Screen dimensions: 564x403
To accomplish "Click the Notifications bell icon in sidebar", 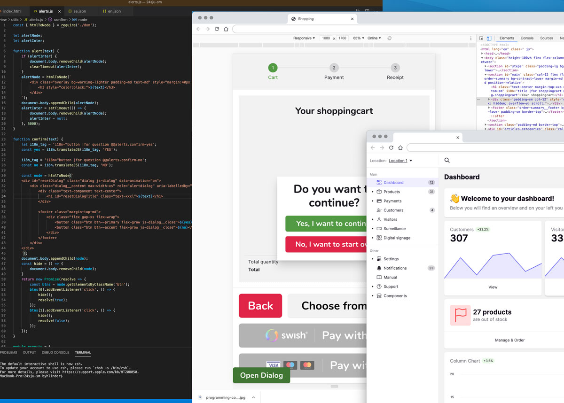I will pos(379,268).
